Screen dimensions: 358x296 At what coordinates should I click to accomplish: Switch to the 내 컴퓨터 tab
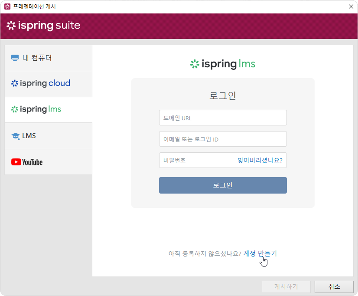pyautogui.click(x=49, y=58)
